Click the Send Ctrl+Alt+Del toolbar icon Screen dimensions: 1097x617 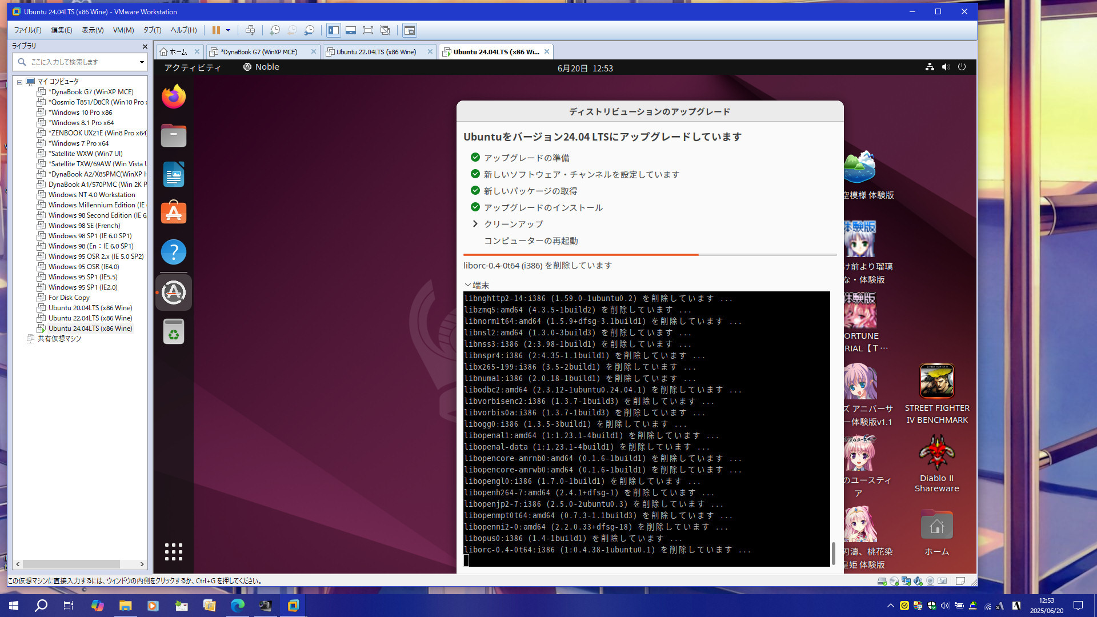[250, 30]
